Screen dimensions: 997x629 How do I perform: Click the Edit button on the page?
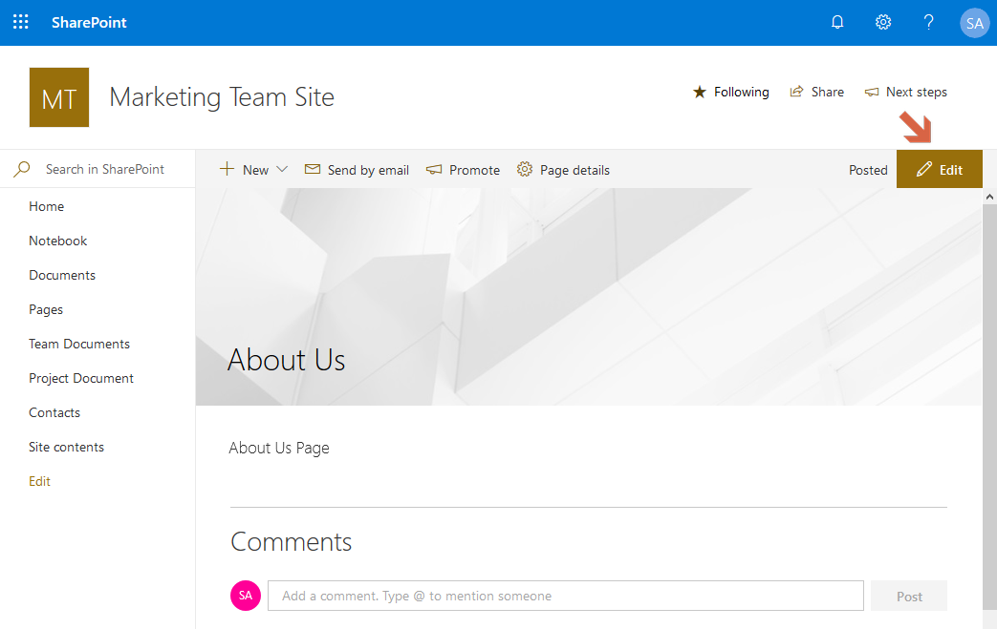point(939,169)
